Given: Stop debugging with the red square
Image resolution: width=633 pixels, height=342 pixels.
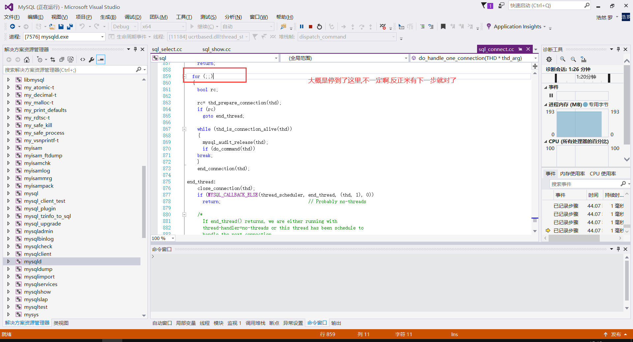Looking at the screenshot, I should point(311,27).
